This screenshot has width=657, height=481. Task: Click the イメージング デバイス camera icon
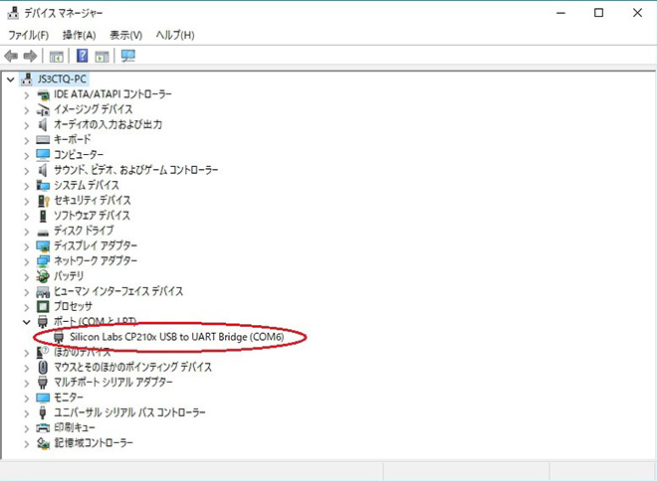tap(43, 110)
